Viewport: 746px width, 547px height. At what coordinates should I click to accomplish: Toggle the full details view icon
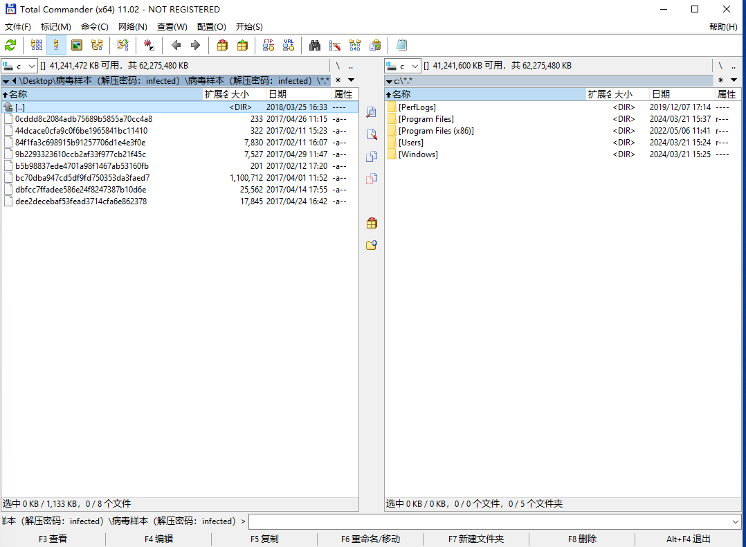click(x=56, y=45)
